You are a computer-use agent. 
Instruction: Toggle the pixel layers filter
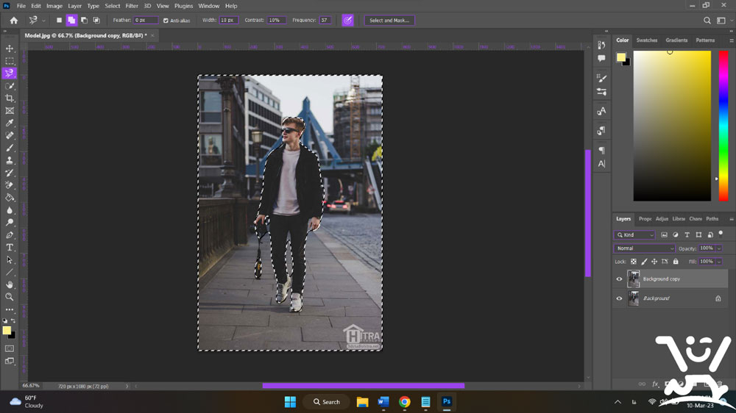[x=664, y=235]
